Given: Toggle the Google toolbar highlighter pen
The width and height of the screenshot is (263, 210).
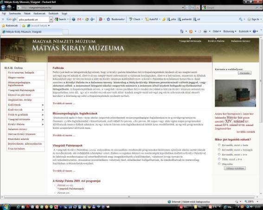Looking at the screenshot, I should point(164,19).
